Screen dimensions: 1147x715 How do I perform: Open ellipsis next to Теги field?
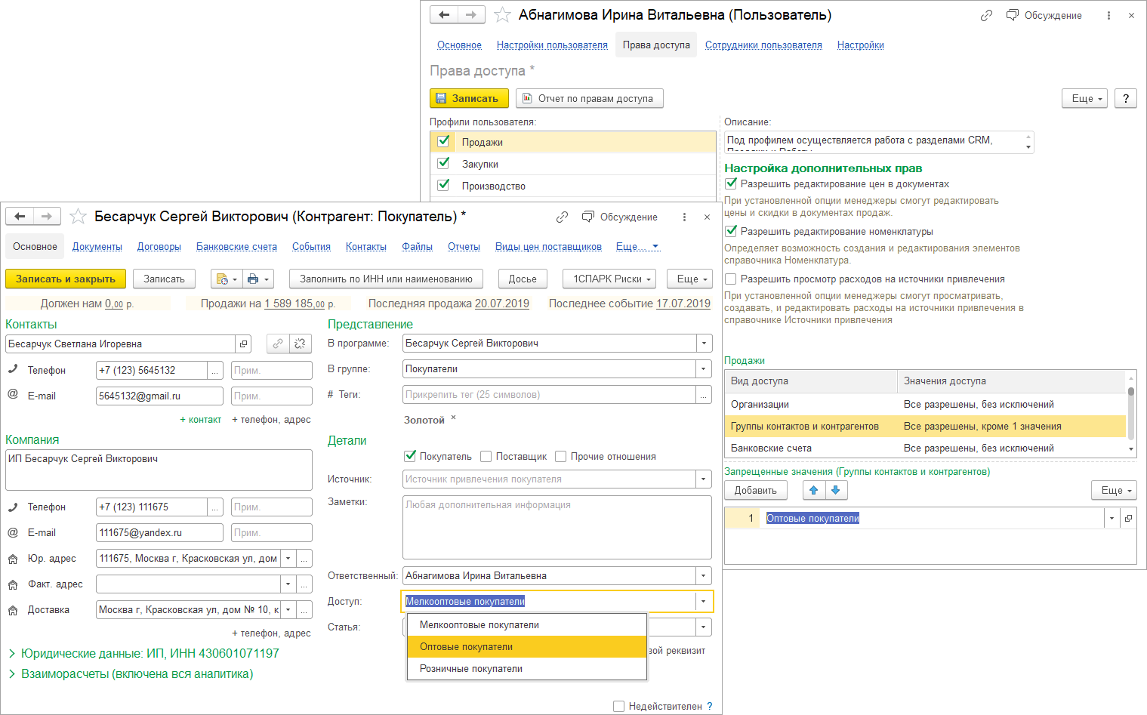704,394
